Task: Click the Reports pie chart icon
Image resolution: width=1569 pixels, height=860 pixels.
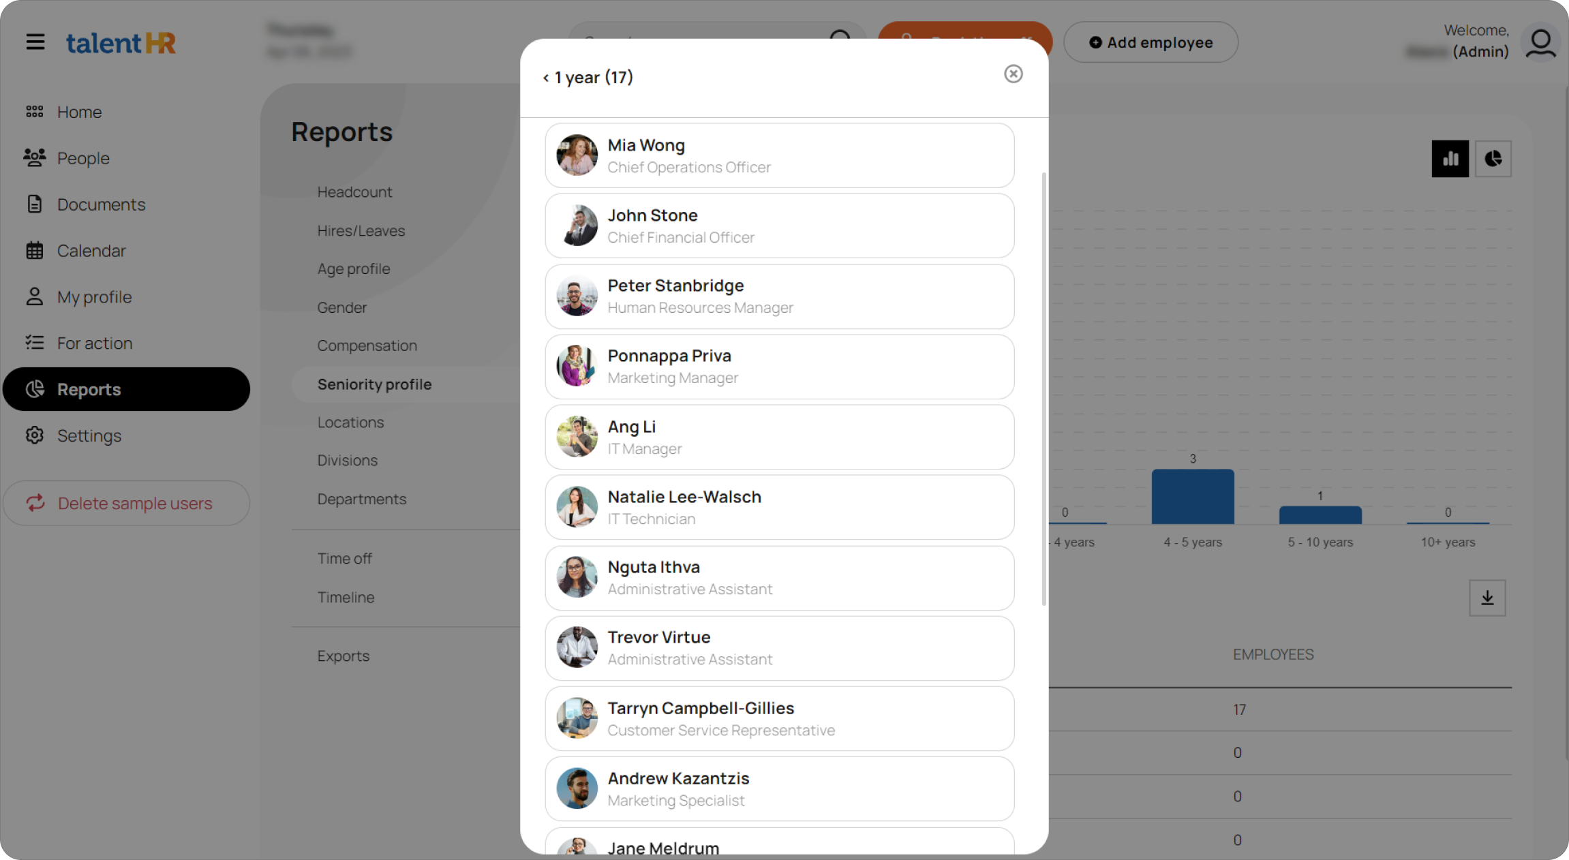Action: [35, 389]
